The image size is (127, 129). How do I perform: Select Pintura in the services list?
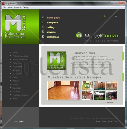[15, 52]
